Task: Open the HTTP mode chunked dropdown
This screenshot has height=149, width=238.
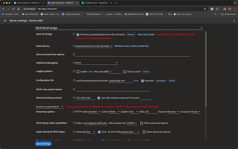Action: click(94, 112)
